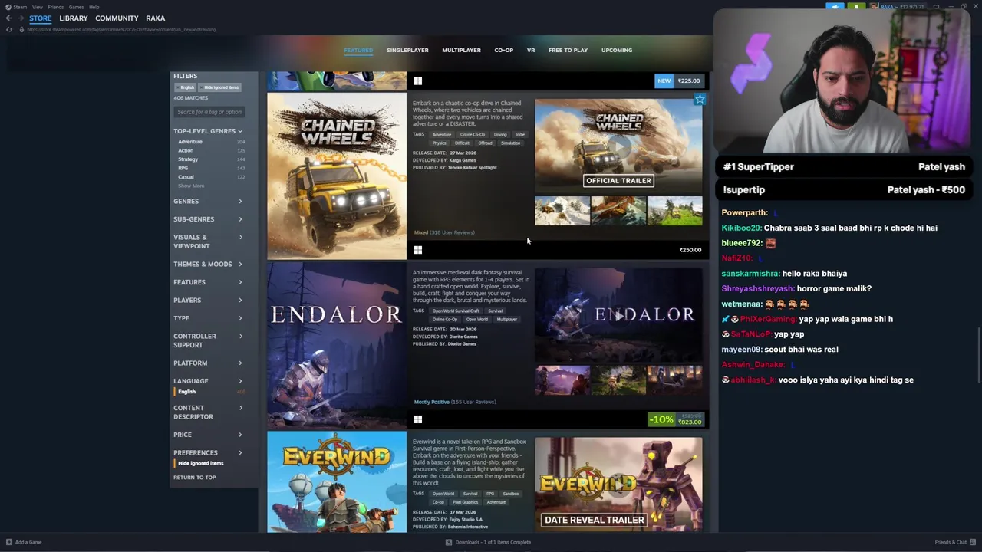982x552 pixels.
Task: Switch to the Upcoming tab
Action: point(617,50)
